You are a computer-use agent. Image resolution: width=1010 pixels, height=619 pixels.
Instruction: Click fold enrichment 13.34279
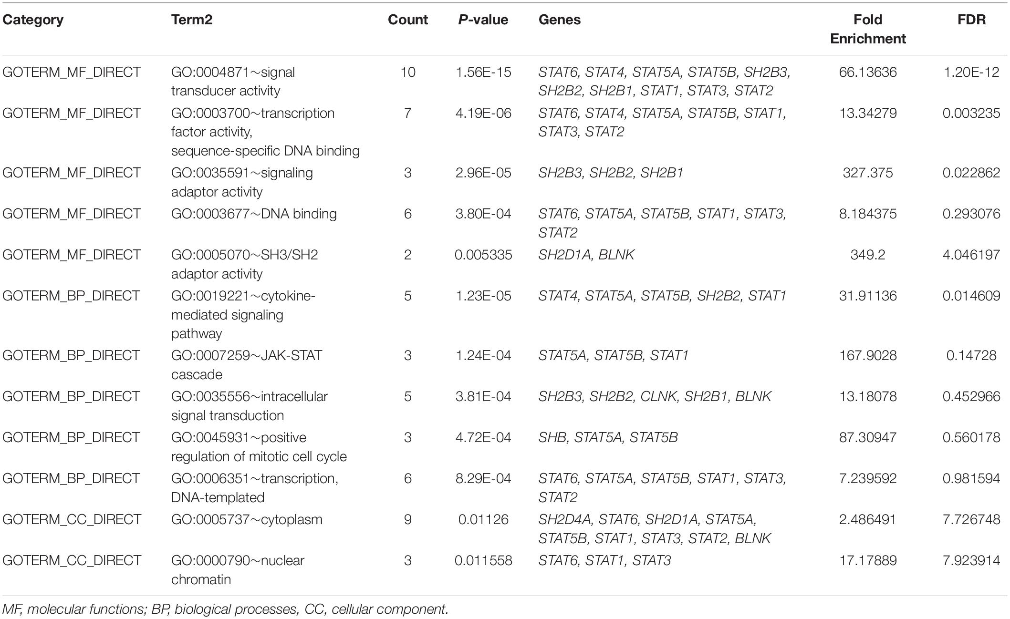coord(868,113)
